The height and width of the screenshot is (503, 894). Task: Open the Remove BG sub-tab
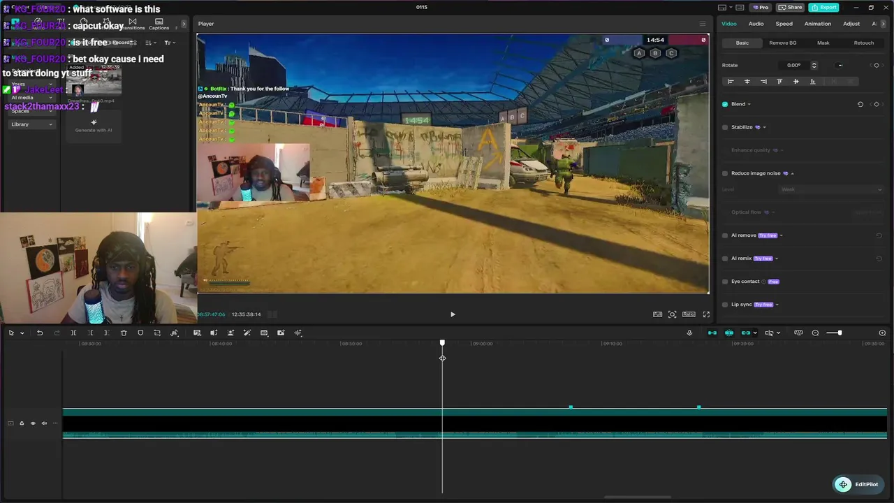click(x=783, y=43)
